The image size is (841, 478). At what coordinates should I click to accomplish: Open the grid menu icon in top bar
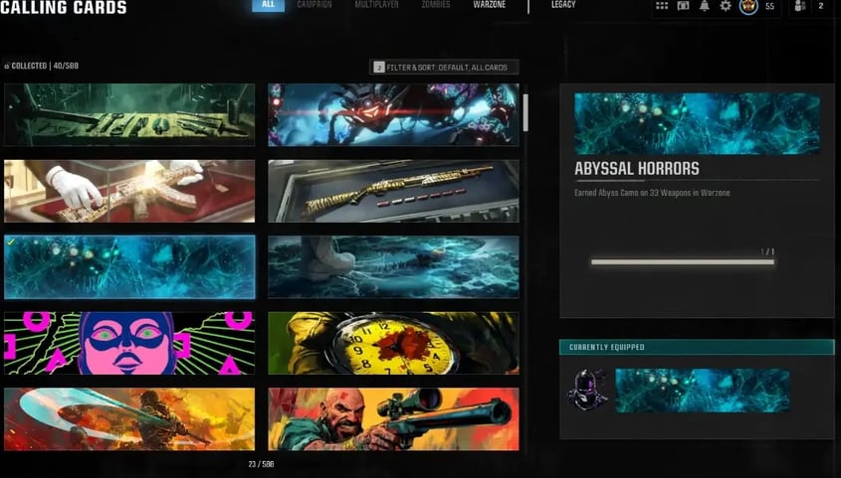(x=662, y=6)
